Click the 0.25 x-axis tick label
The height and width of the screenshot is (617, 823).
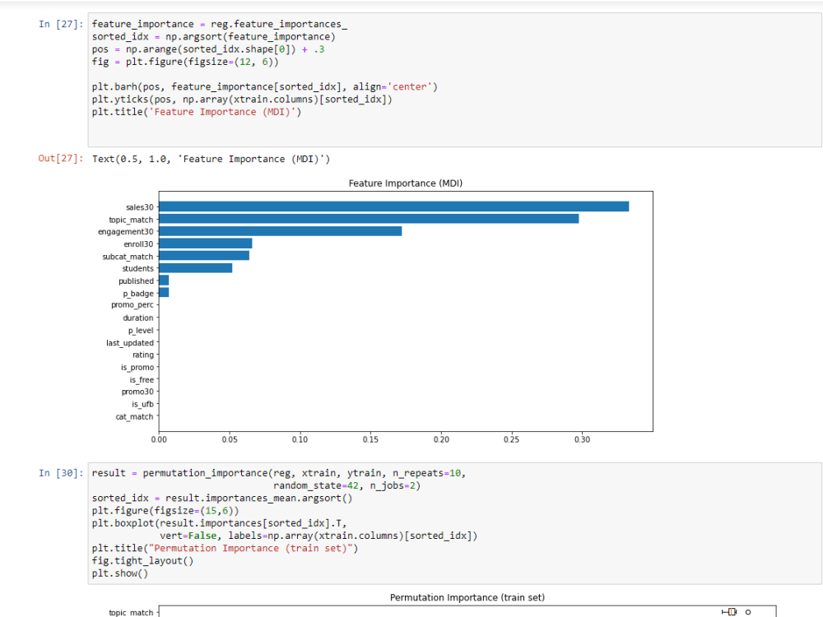point(512,439)
